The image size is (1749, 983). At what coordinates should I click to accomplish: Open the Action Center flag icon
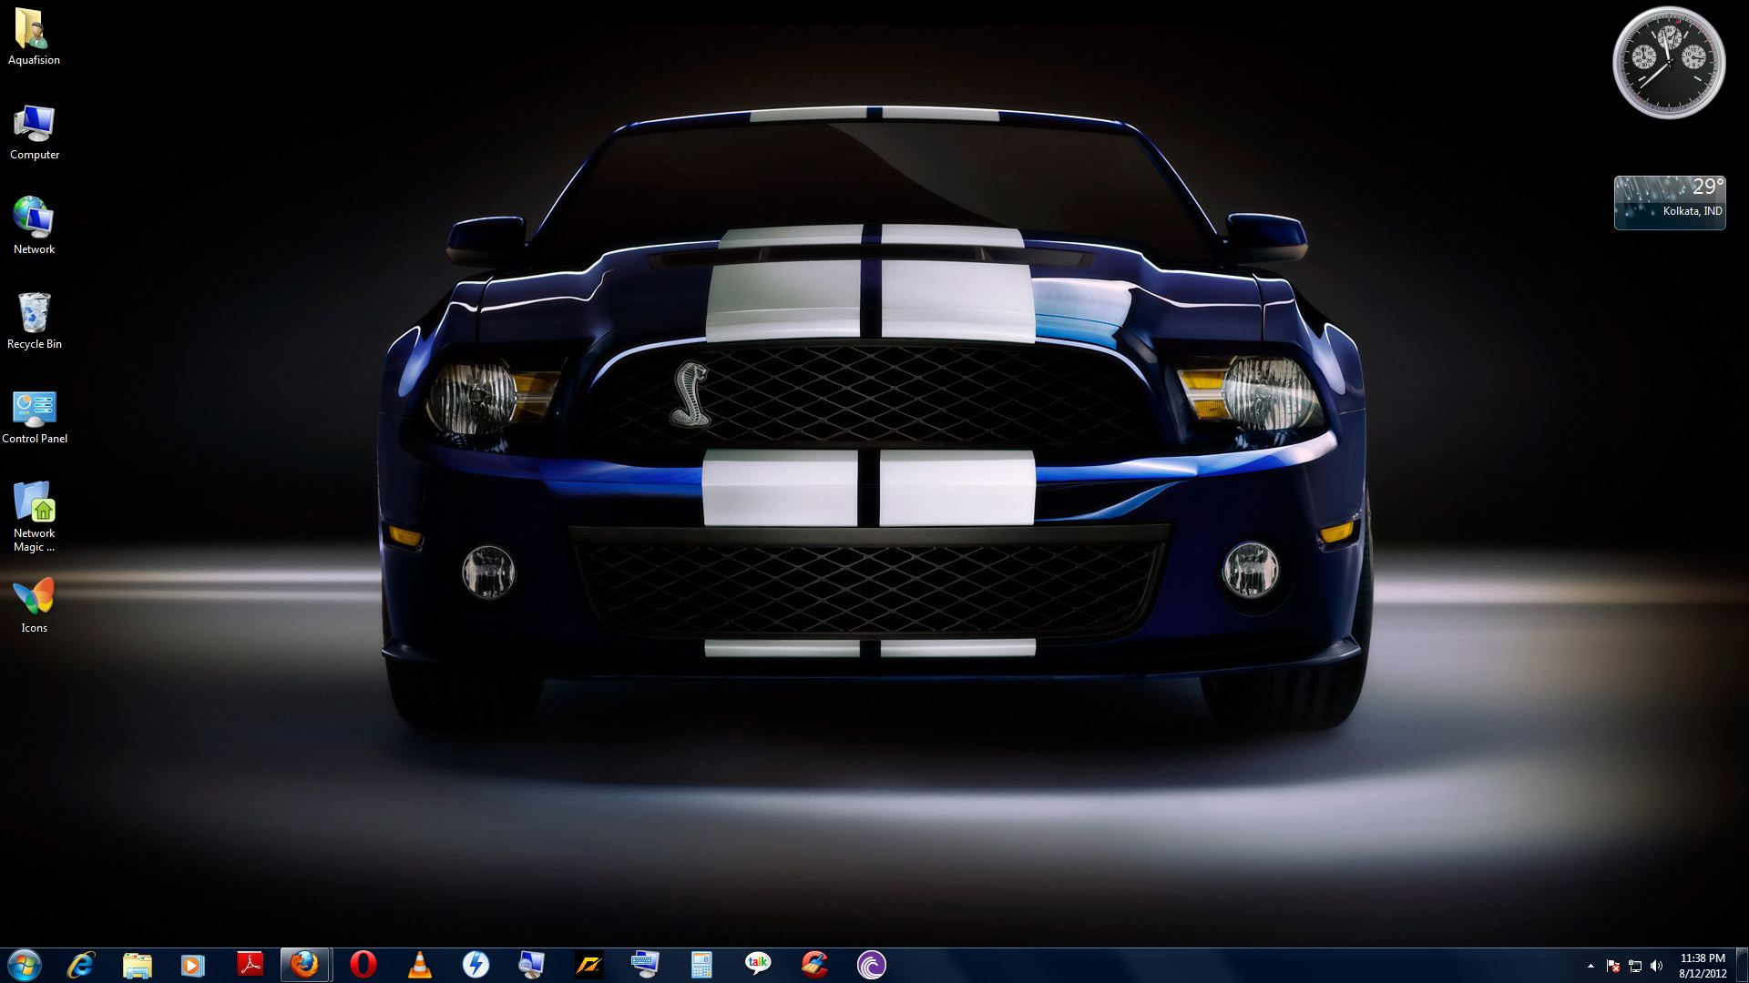pyautogui.click(x=1613, y=966)
